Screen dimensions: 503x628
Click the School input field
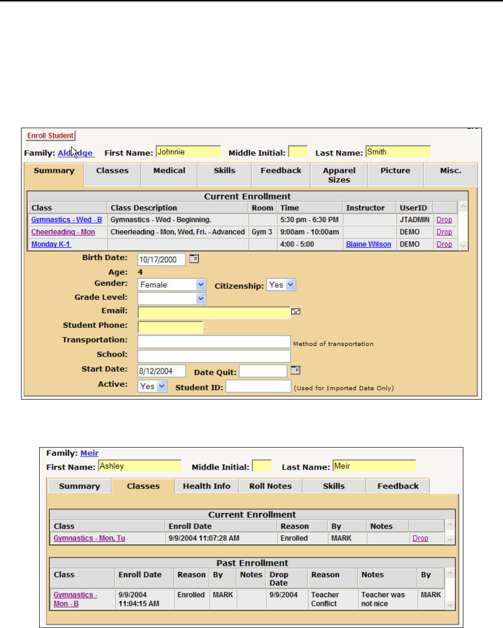click(214, 357)
